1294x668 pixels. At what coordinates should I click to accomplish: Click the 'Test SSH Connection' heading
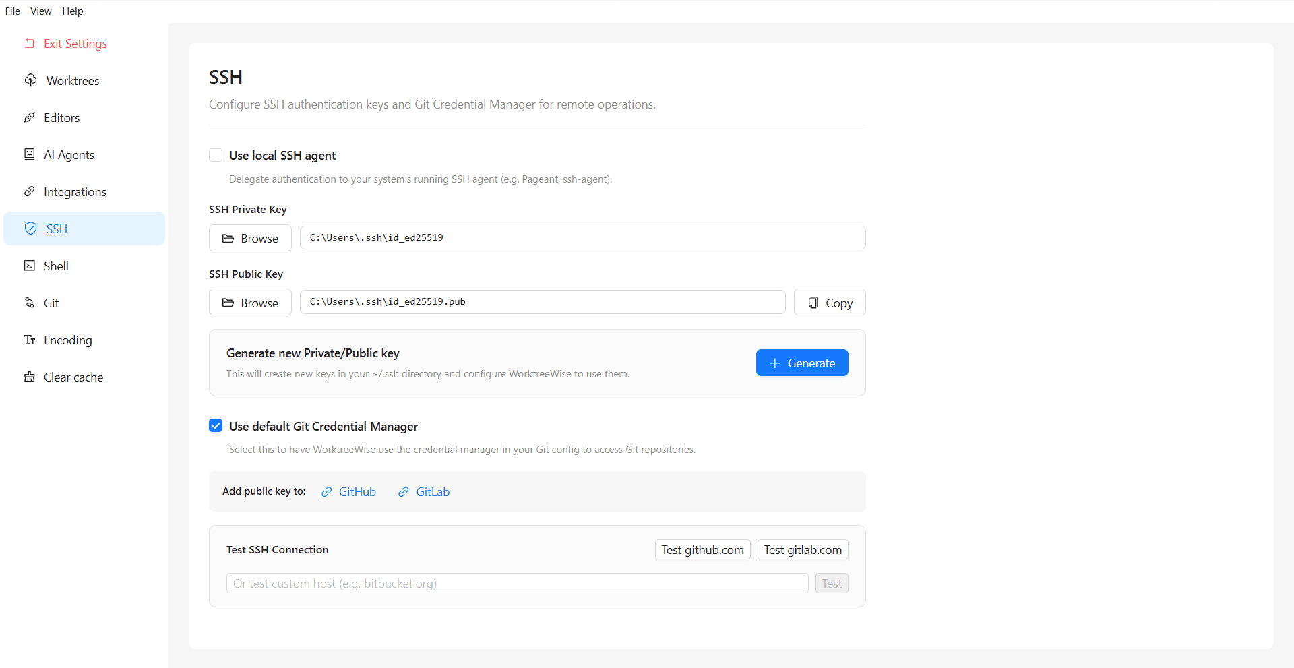278,549
